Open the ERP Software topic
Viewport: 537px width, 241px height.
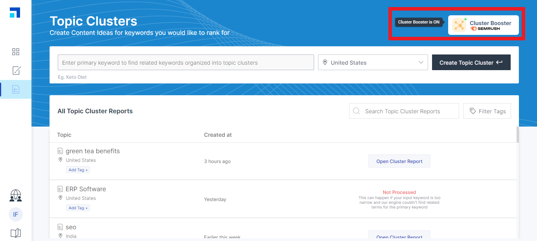[x=86, y=189]
